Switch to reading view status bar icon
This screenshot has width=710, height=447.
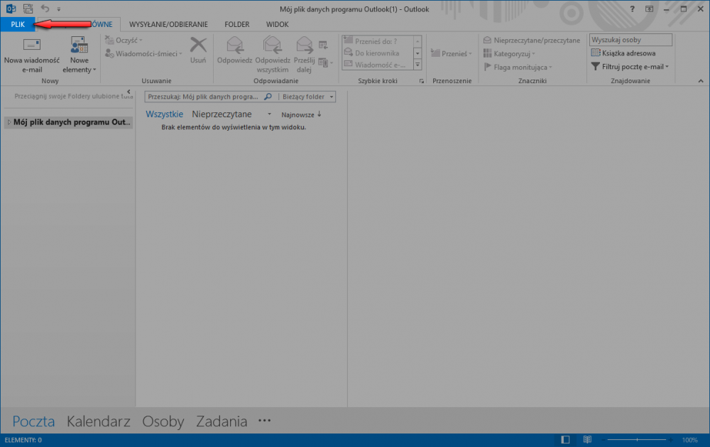[587, 440]
